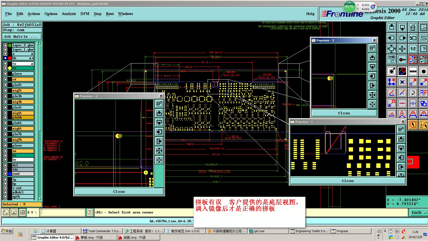Screen dimensions: 428x241
Task: Click the ruler measurement tool icon
Action: [413, 71]
